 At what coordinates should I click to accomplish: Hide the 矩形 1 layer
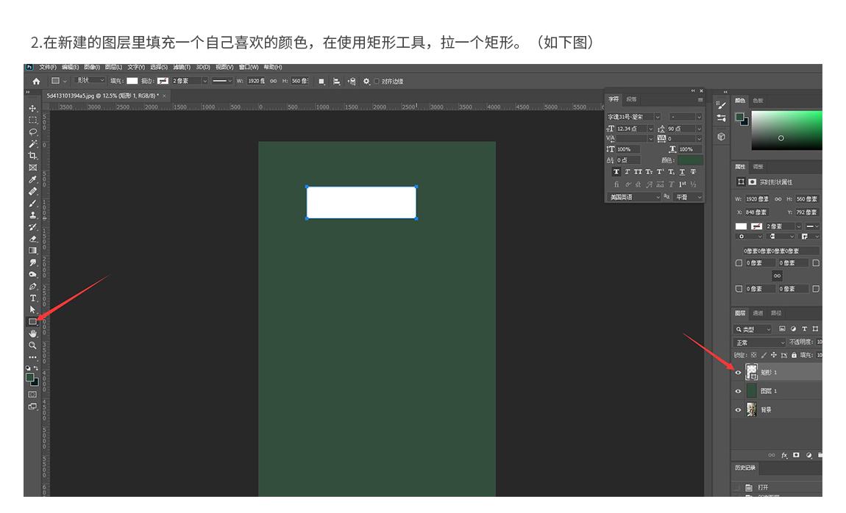point(738,373)
